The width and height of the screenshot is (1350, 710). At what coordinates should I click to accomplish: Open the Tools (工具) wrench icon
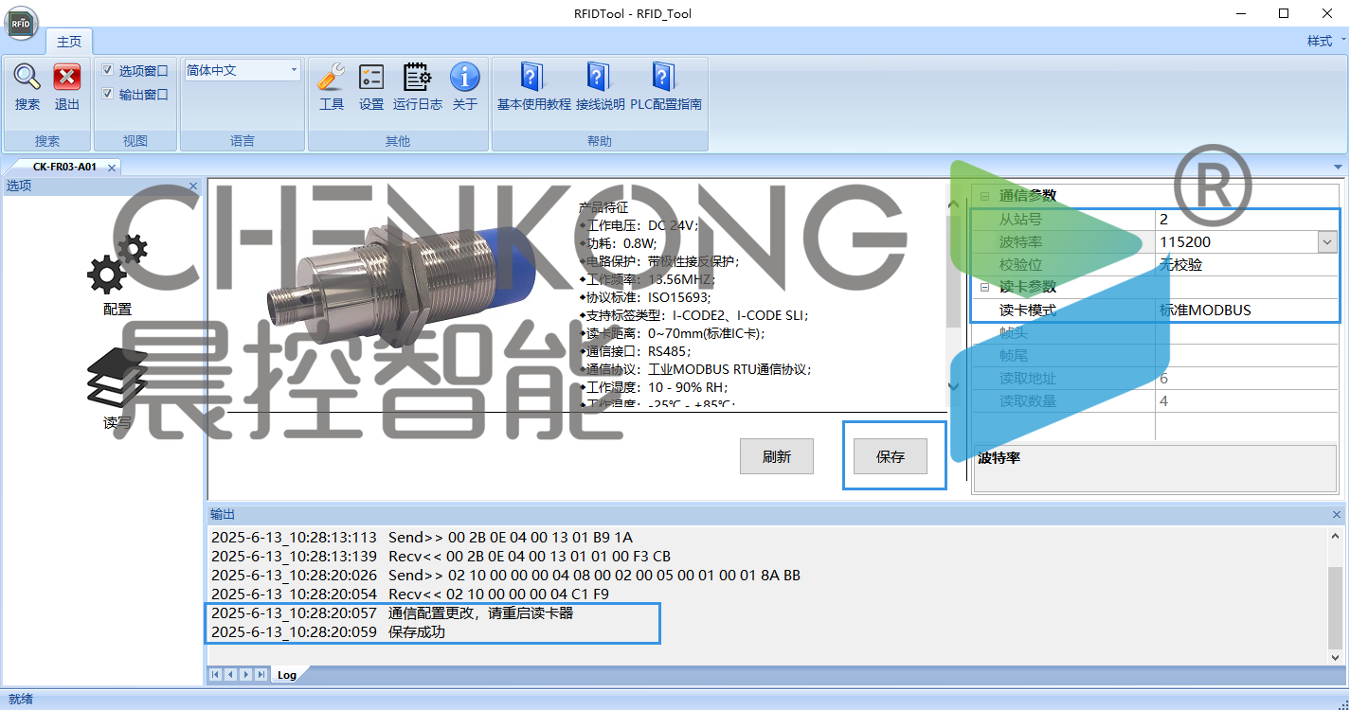(x=332, y=78)
